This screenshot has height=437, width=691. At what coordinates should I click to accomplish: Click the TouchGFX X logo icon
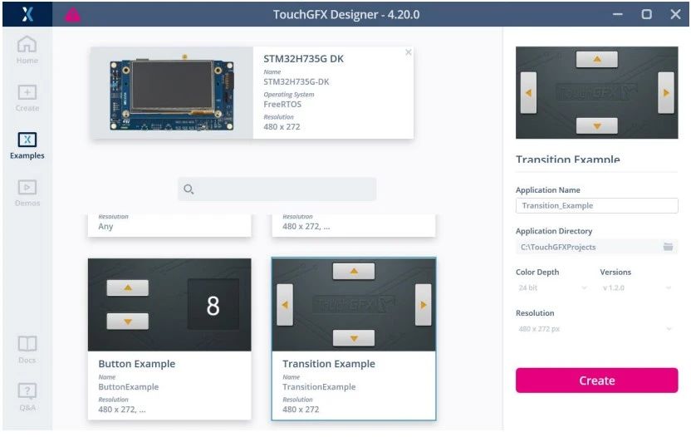tap(27, 14)
